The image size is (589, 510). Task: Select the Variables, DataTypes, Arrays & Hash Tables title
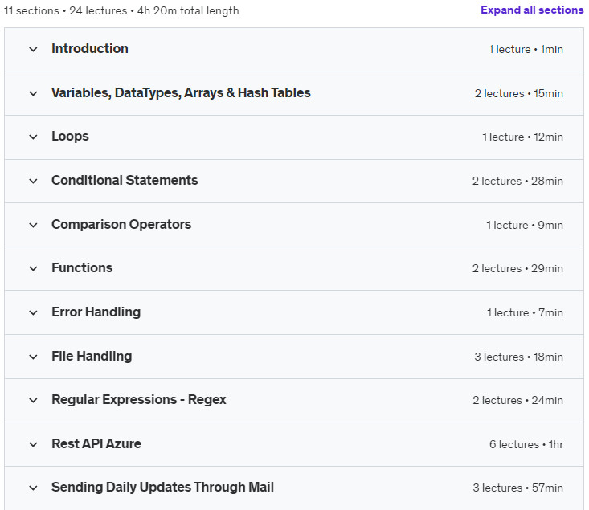click(x=181, y=92)
